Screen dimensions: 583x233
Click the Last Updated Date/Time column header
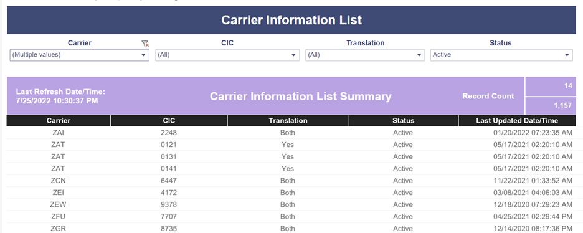517,121
